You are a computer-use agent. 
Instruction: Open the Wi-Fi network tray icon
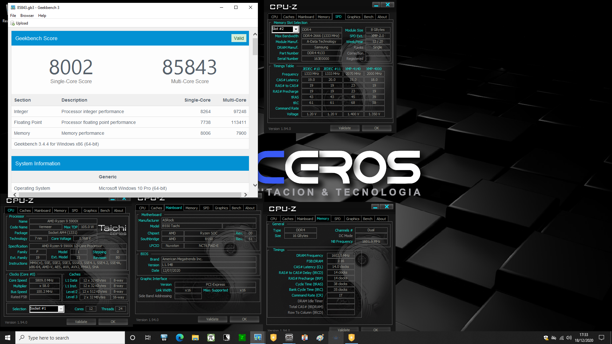coord(562,338)
